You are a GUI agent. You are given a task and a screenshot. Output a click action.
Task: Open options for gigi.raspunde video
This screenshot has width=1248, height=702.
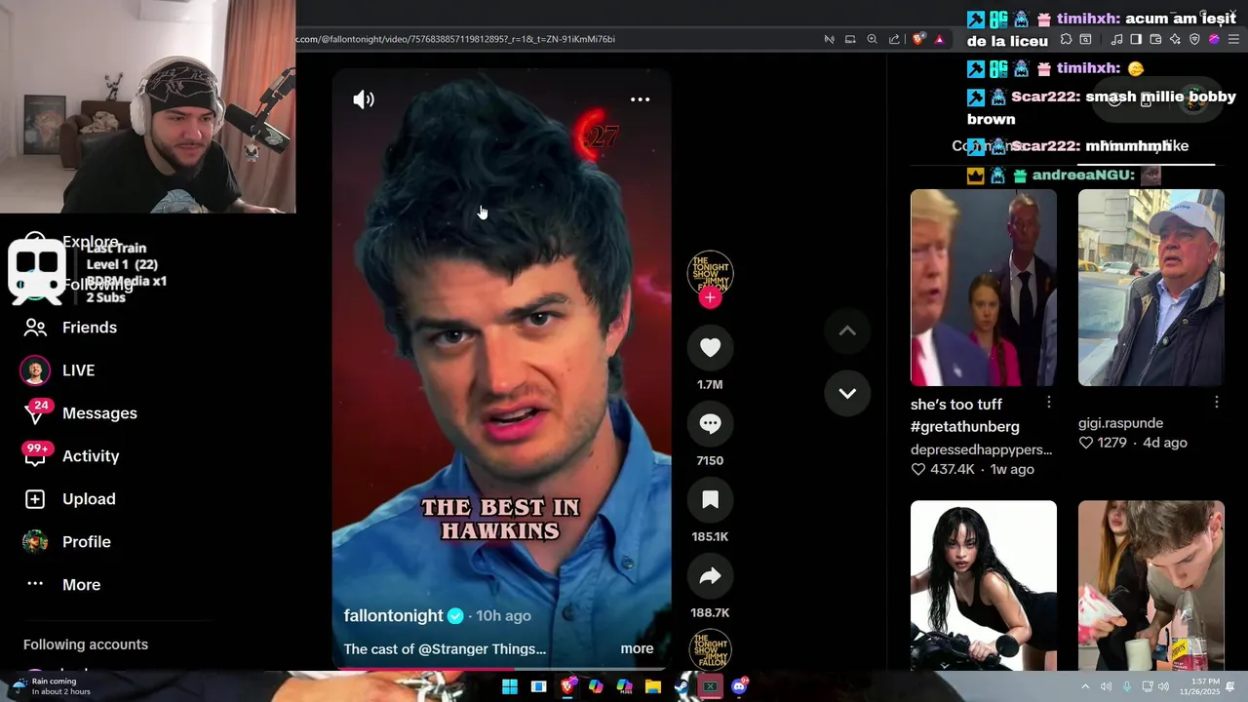[x=1217, y=403]
